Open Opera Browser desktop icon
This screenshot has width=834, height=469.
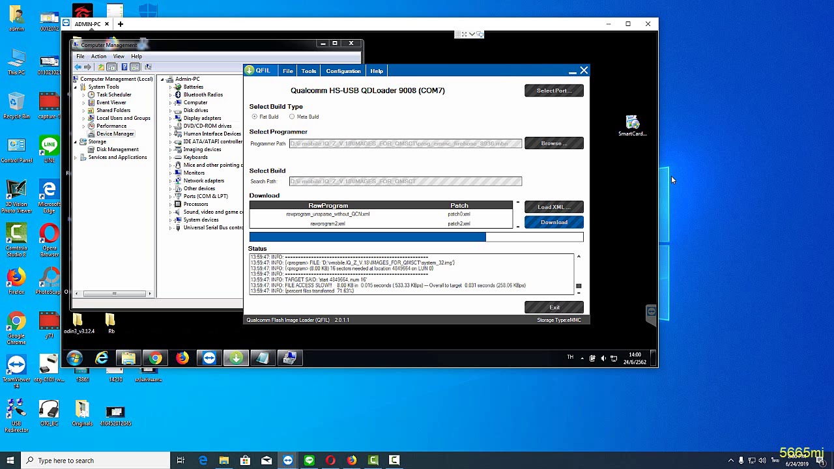pos(49,239)
